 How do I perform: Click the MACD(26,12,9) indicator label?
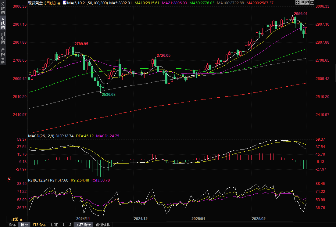(41, 136)
